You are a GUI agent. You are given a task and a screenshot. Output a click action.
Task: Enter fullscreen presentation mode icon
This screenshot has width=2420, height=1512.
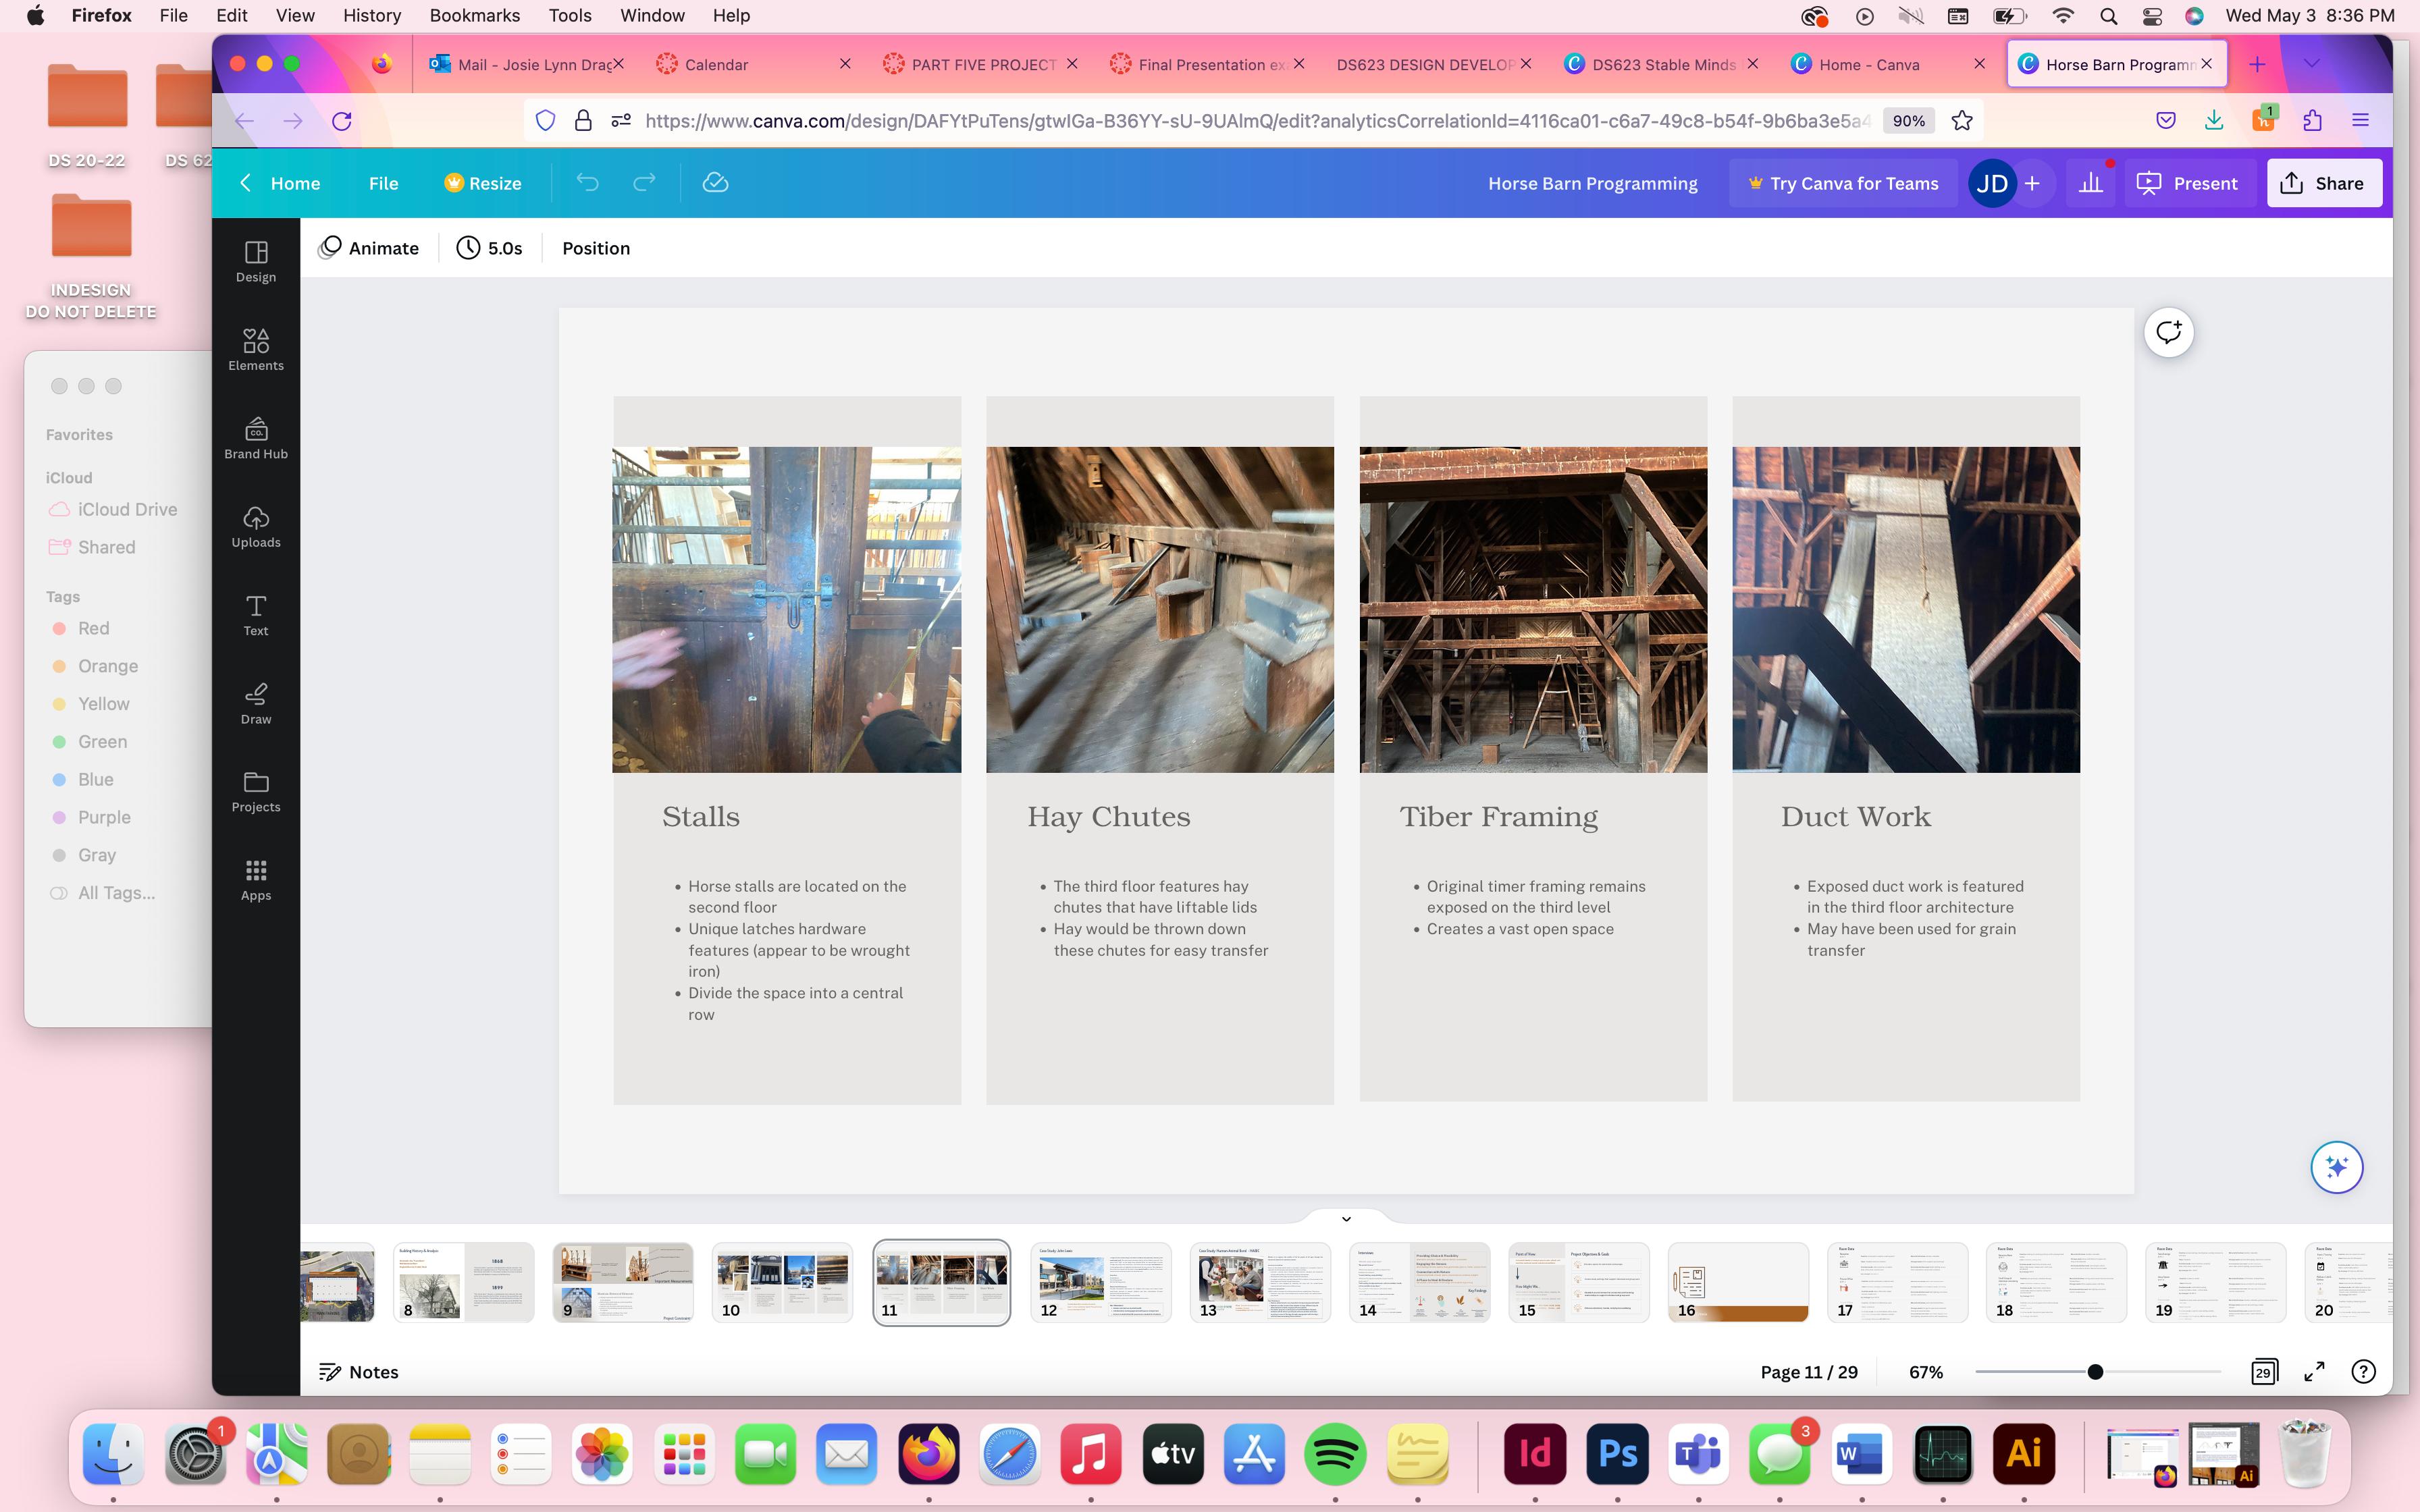coord(2314,1372)
